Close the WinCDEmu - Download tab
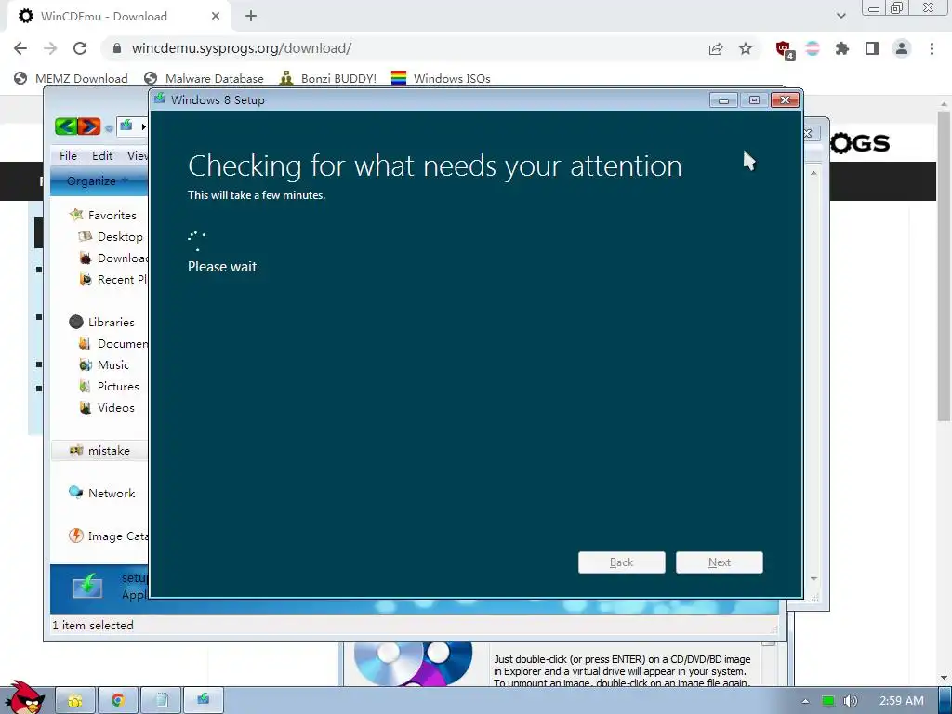The width and height of the screenshot is (952, 714). point(216,17)
